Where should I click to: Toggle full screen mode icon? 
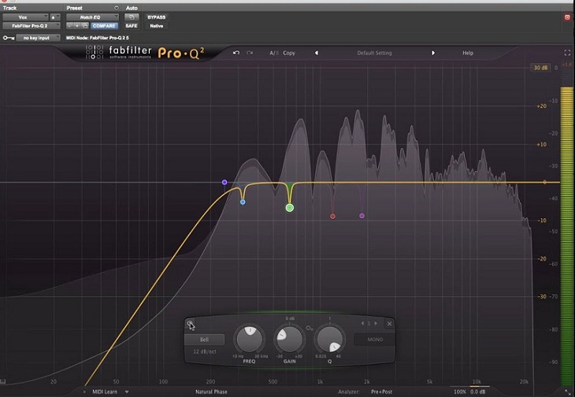pos(567,53)
